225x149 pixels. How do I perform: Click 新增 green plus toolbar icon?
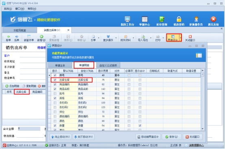(x=41, y=37)
